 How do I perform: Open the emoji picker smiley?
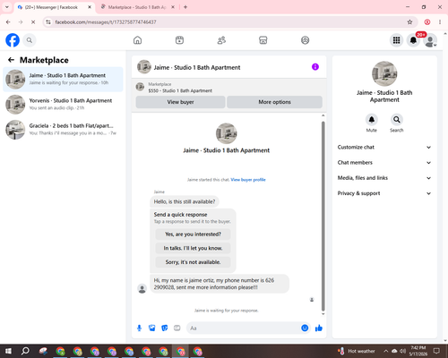coord(305,328)
